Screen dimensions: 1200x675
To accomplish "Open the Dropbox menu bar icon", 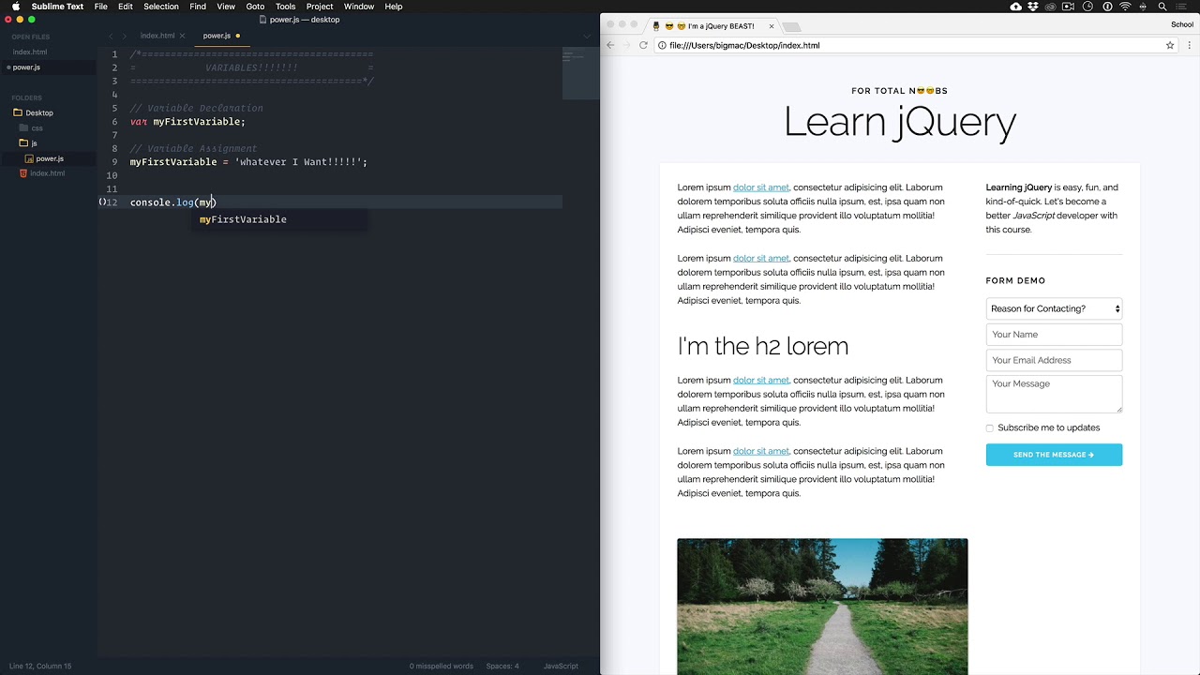I will [1034, 7].
